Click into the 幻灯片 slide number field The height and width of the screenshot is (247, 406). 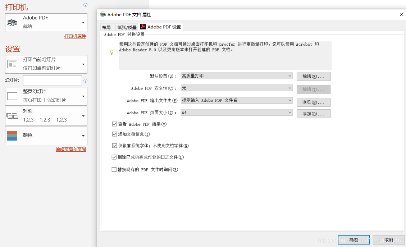(53, 81)
